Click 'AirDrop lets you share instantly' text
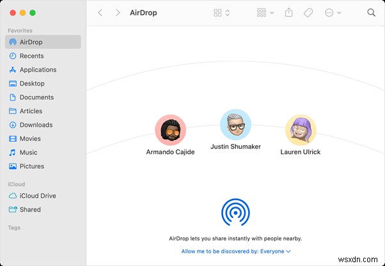The height and width of the screenshot is (266, 385). 235,239
